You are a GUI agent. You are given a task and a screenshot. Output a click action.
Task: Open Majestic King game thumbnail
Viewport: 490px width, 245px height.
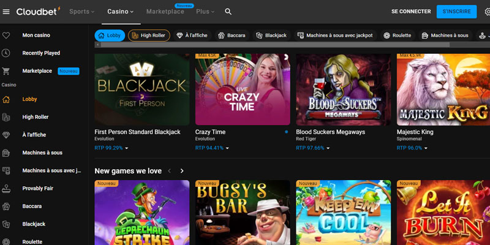(x=443, y=89)
